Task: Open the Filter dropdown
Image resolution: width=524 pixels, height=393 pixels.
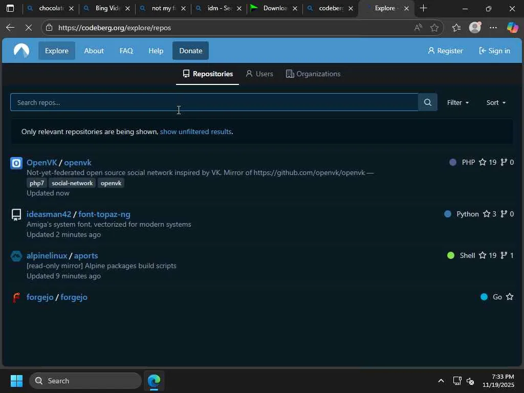Action: point(458,102)
